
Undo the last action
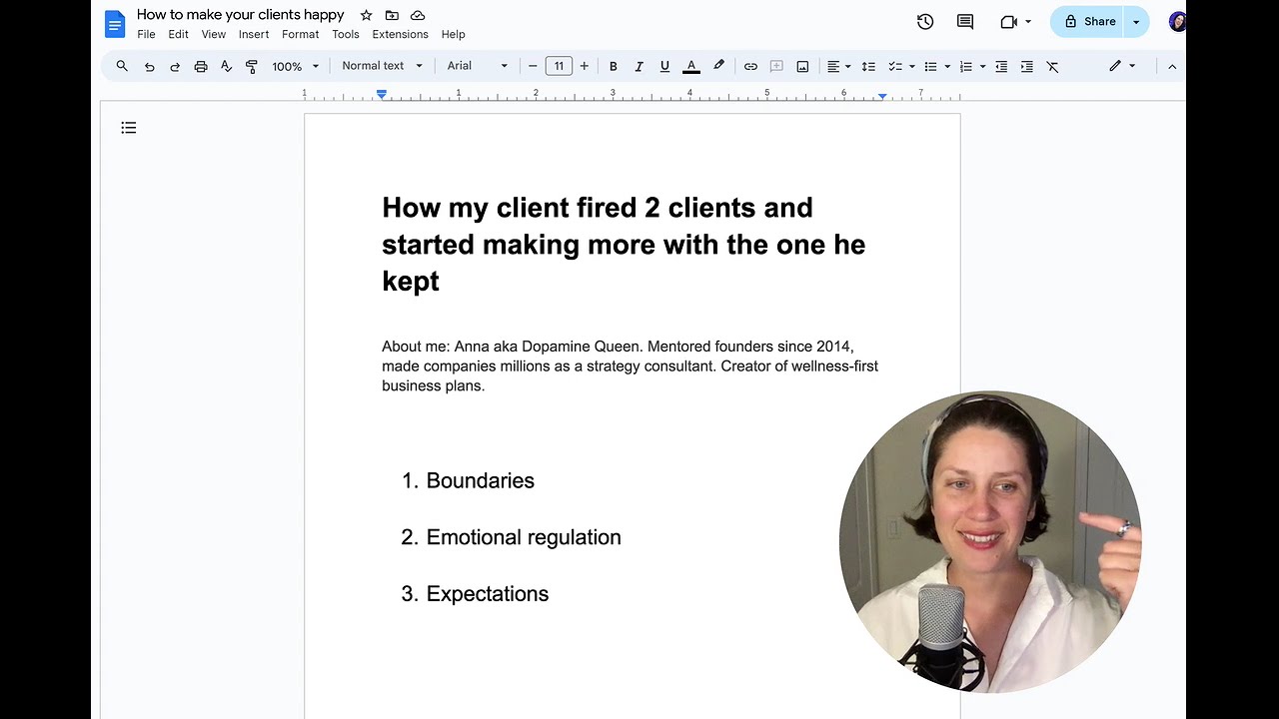[x=149, y=66]
